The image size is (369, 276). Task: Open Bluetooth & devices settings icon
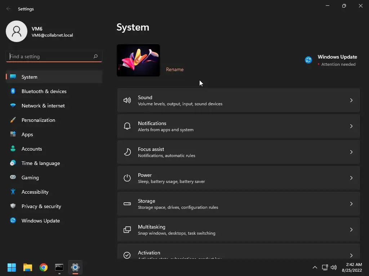(13, 91)
